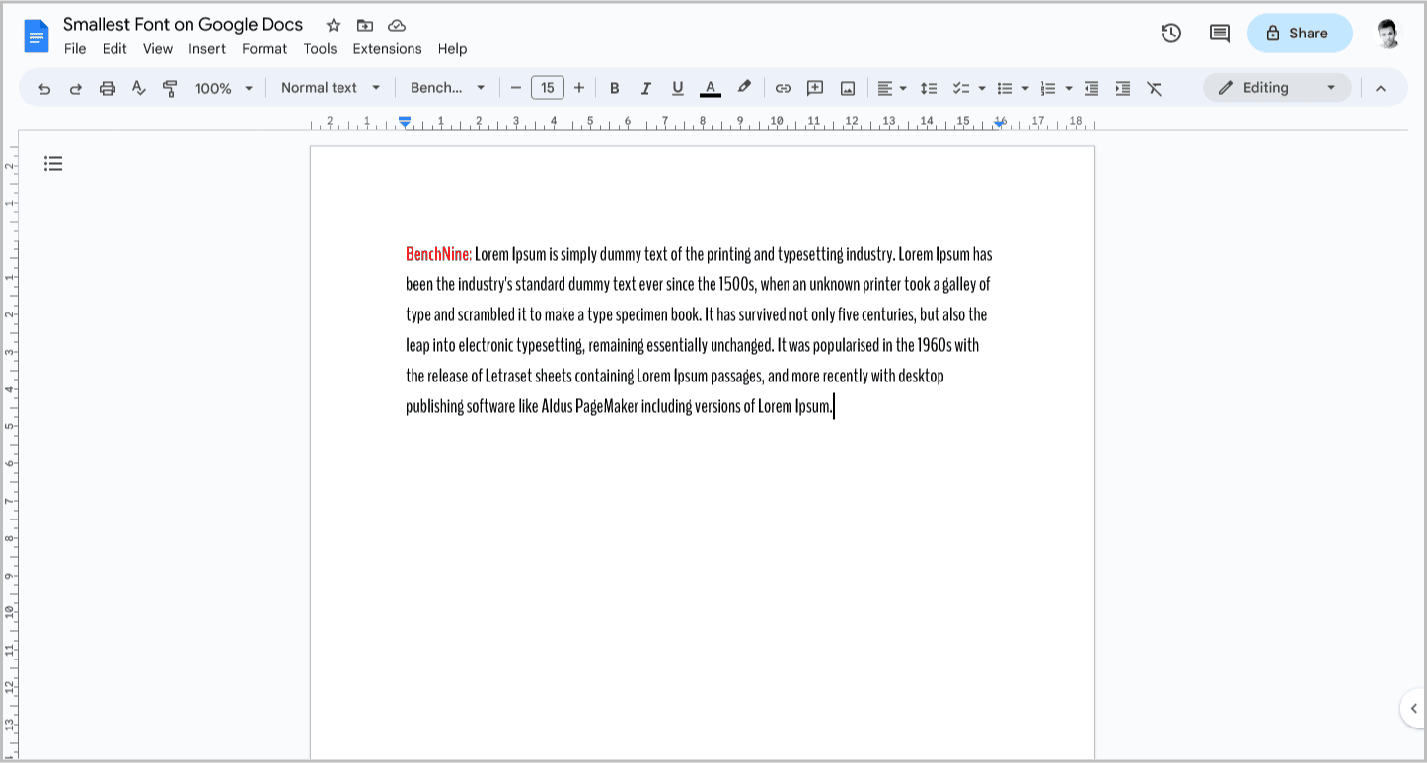The width and height of the screenshot is (1427, 763).
Task: Expand numbered list options arrow
Action: point(1069,88)
